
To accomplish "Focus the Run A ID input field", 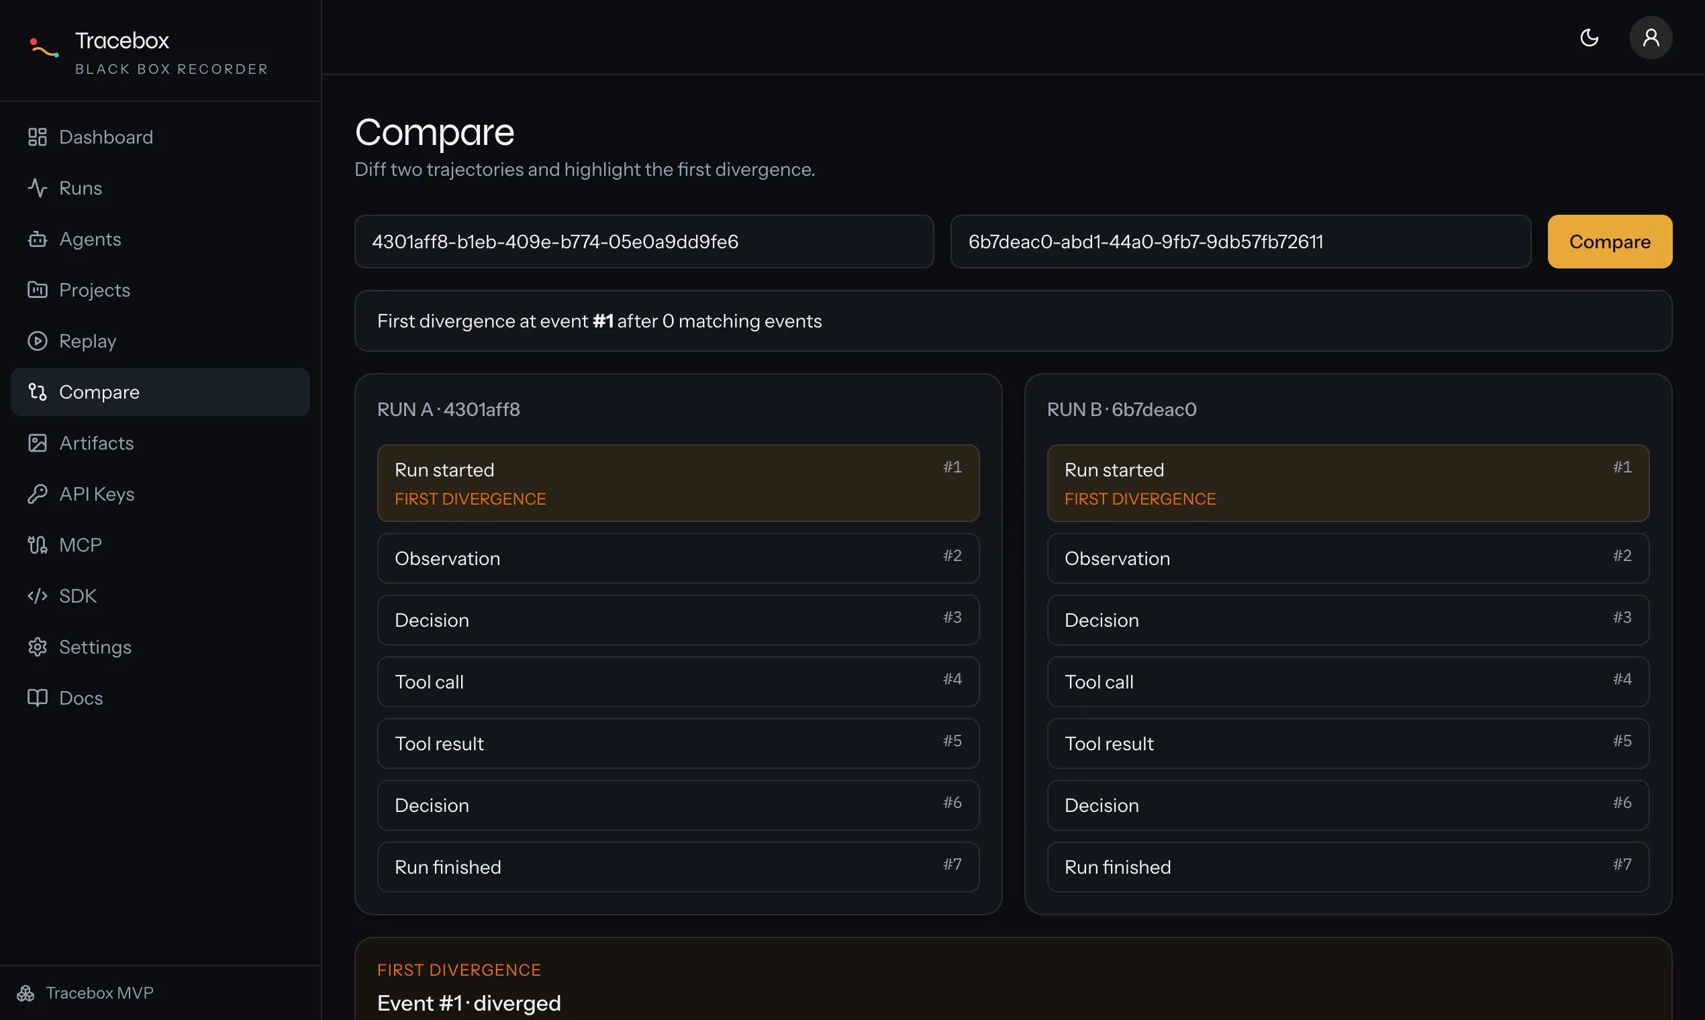I will tap(644, 242).
